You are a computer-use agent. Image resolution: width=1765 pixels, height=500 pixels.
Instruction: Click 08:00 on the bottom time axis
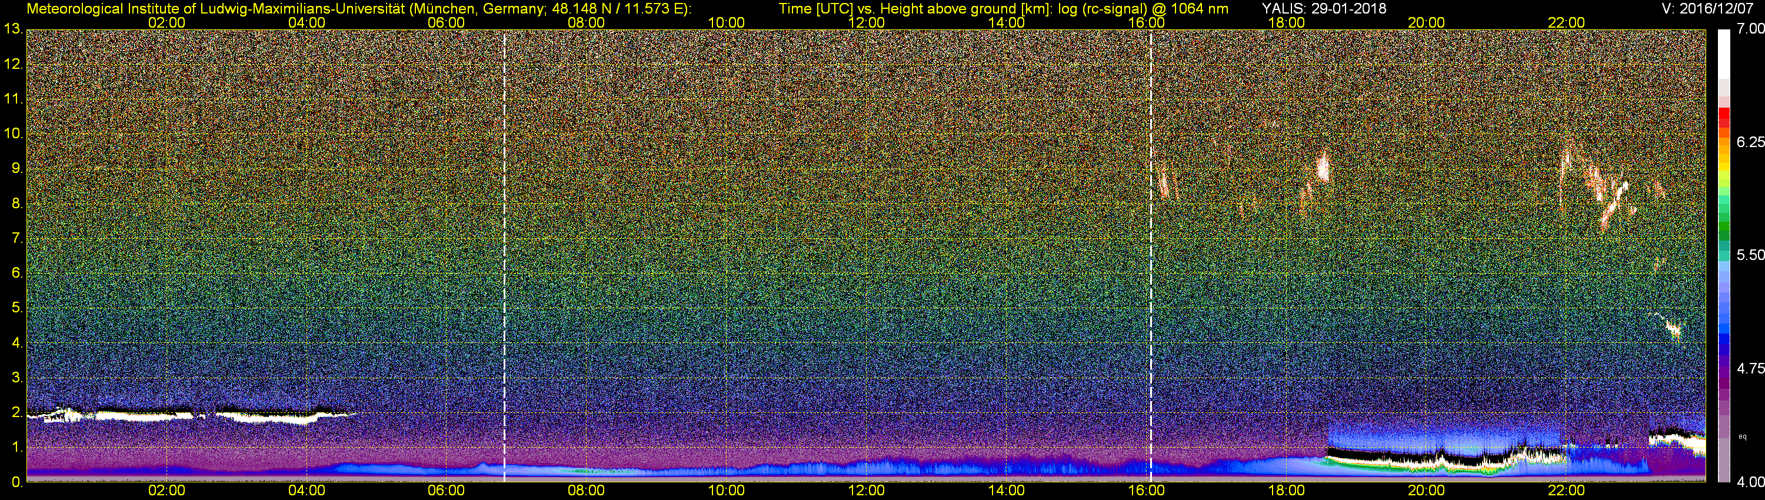(587, 491)
